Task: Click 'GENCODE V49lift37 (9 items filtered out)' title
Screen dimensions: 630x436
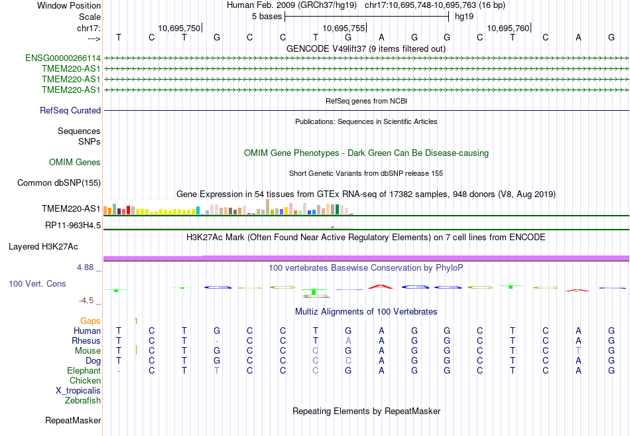Action: [365, 48]
